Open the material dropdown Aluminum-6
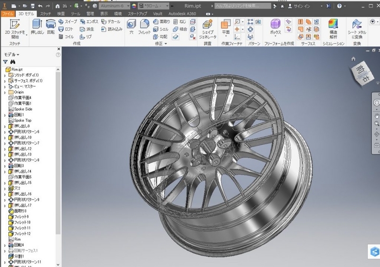Viewport: 380px width, 267px height. 114,6
